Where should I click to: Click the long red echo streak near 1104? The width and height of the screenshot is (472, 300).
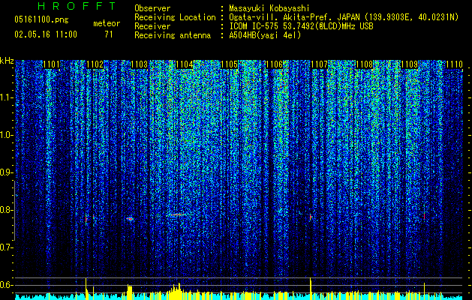click(x=177, y=214)
